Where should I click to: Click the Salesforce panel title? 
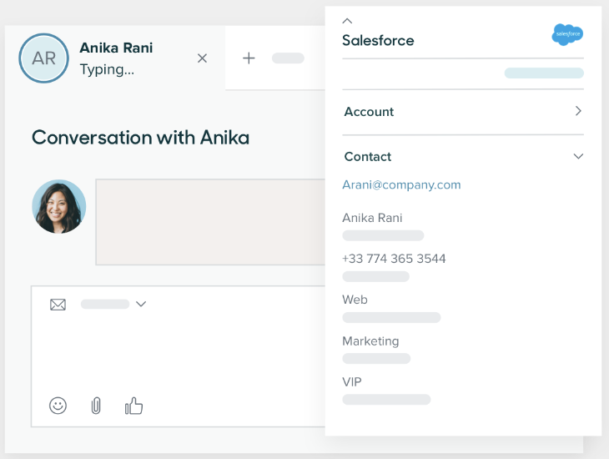pos(378,40)
